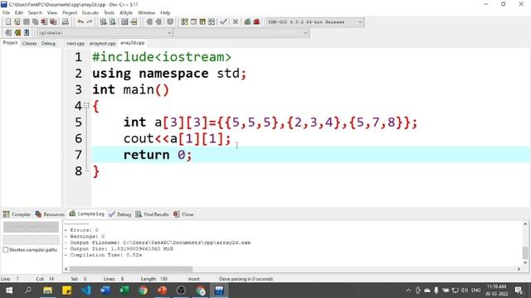This screenshot has height=298, width=531.
Task: Switch to the arraytest.cpp editor tab
Action: click(x=103, y=43)
